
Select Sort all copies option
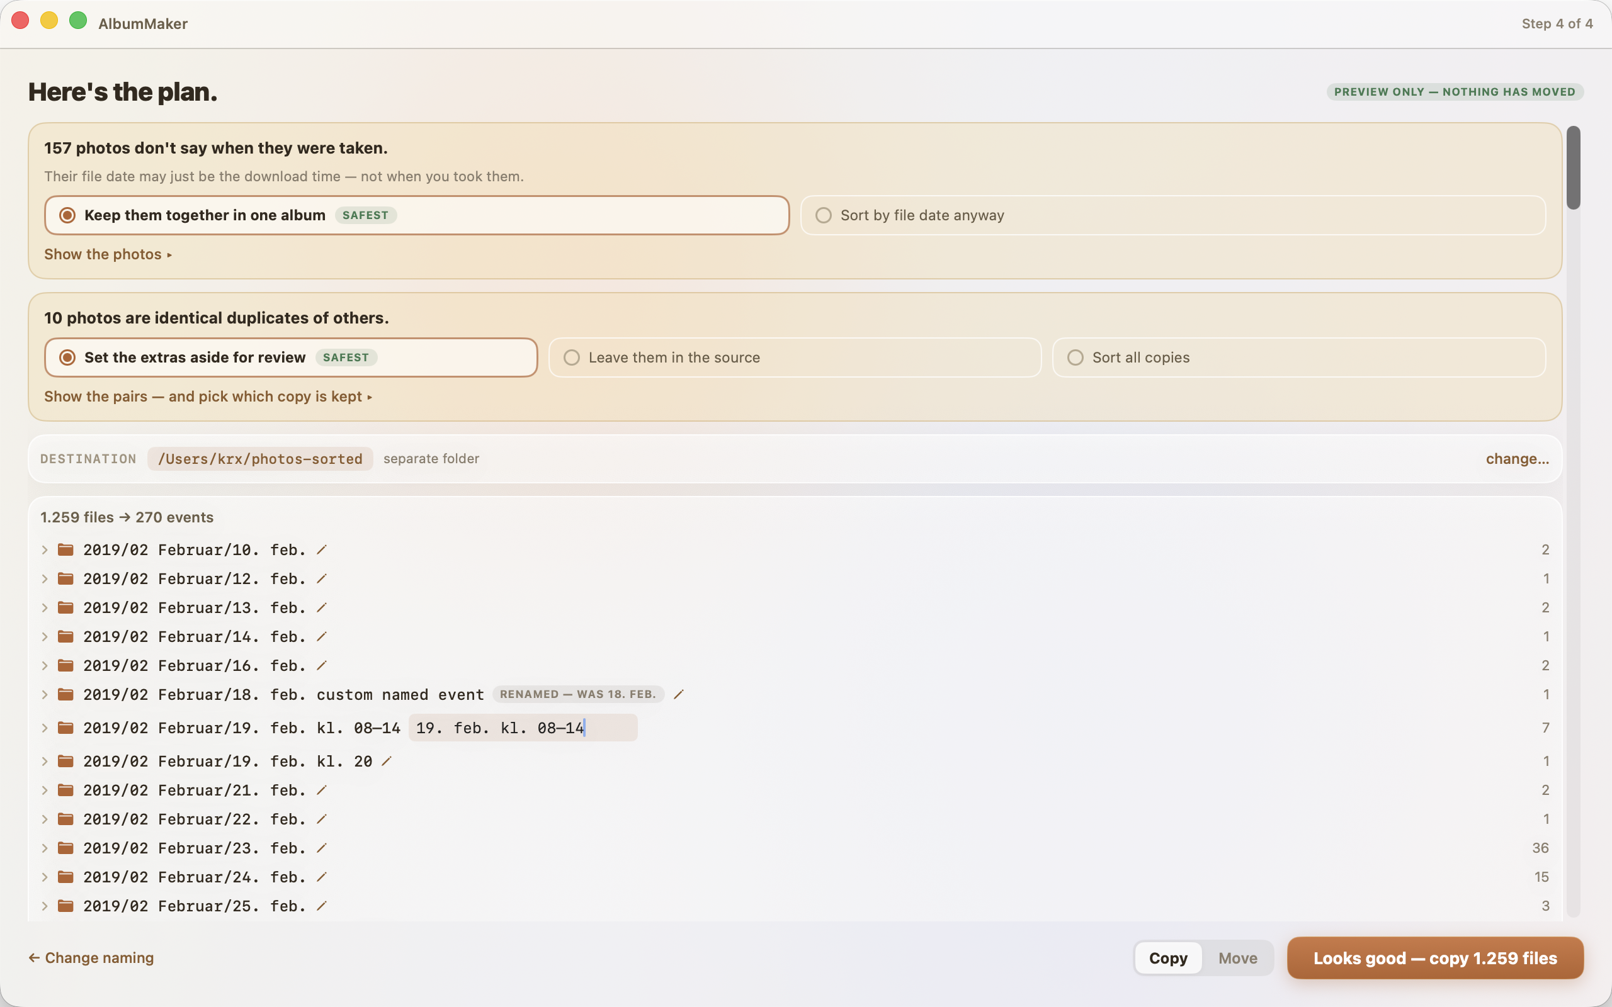point(1298,357)
